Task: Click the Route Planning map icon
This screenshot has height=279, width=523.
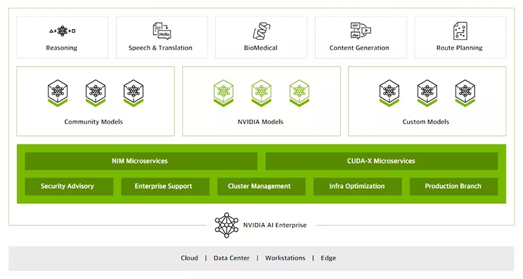Action: point(460,31)
